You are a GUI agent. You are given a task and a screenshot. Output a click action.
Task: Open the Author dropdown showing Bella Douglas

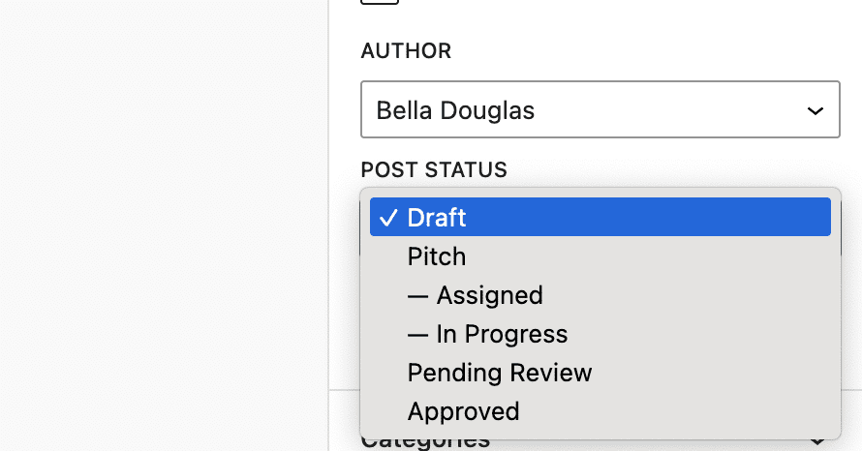pos(600,110)
